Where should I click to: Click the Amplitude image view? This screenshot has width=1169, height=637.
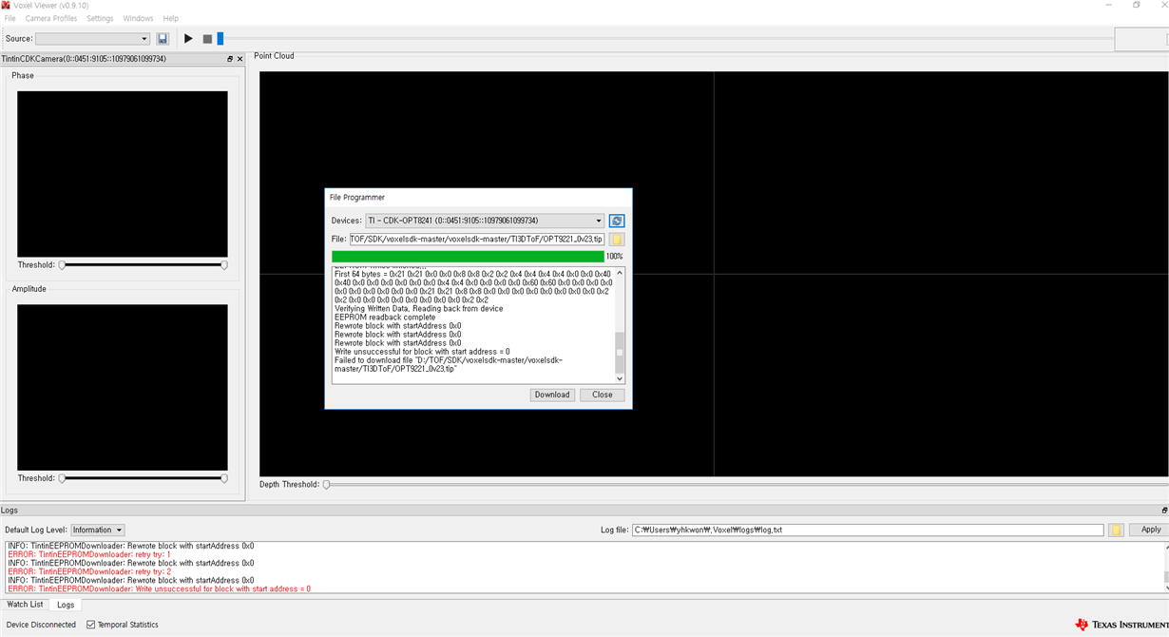[123, 387]
